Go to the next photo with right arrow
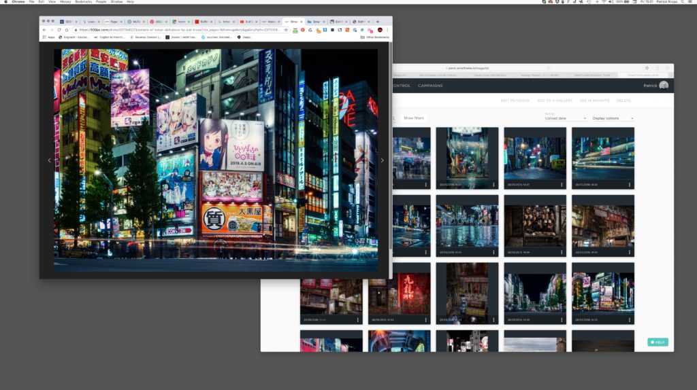The height and width of the screenshot is (390, 697). (x=382, y=160)
